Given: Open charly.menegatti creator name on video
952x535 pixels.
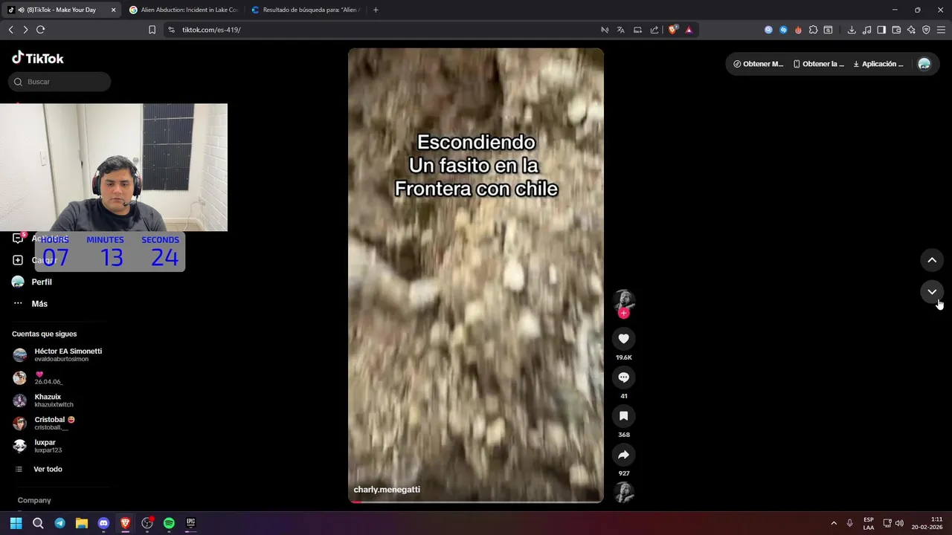Looking at the screenshot, I should (387, 490).
